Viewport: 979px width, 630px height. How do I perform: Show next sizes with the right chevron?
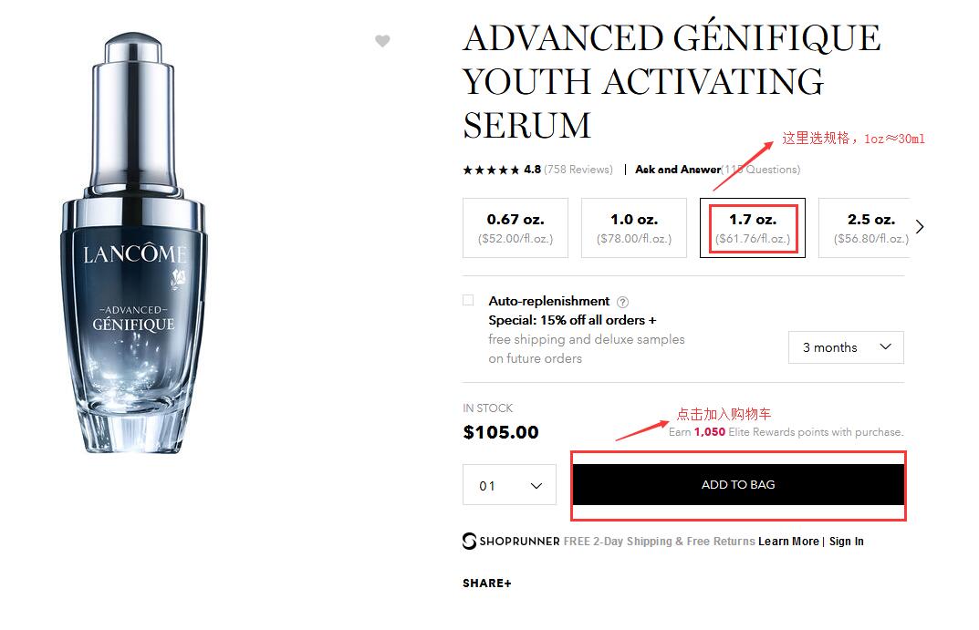click(x=920, y=227)
